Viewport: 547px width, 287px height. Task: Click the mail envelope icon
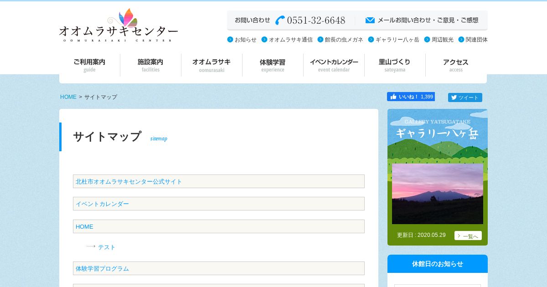[370, 20]
